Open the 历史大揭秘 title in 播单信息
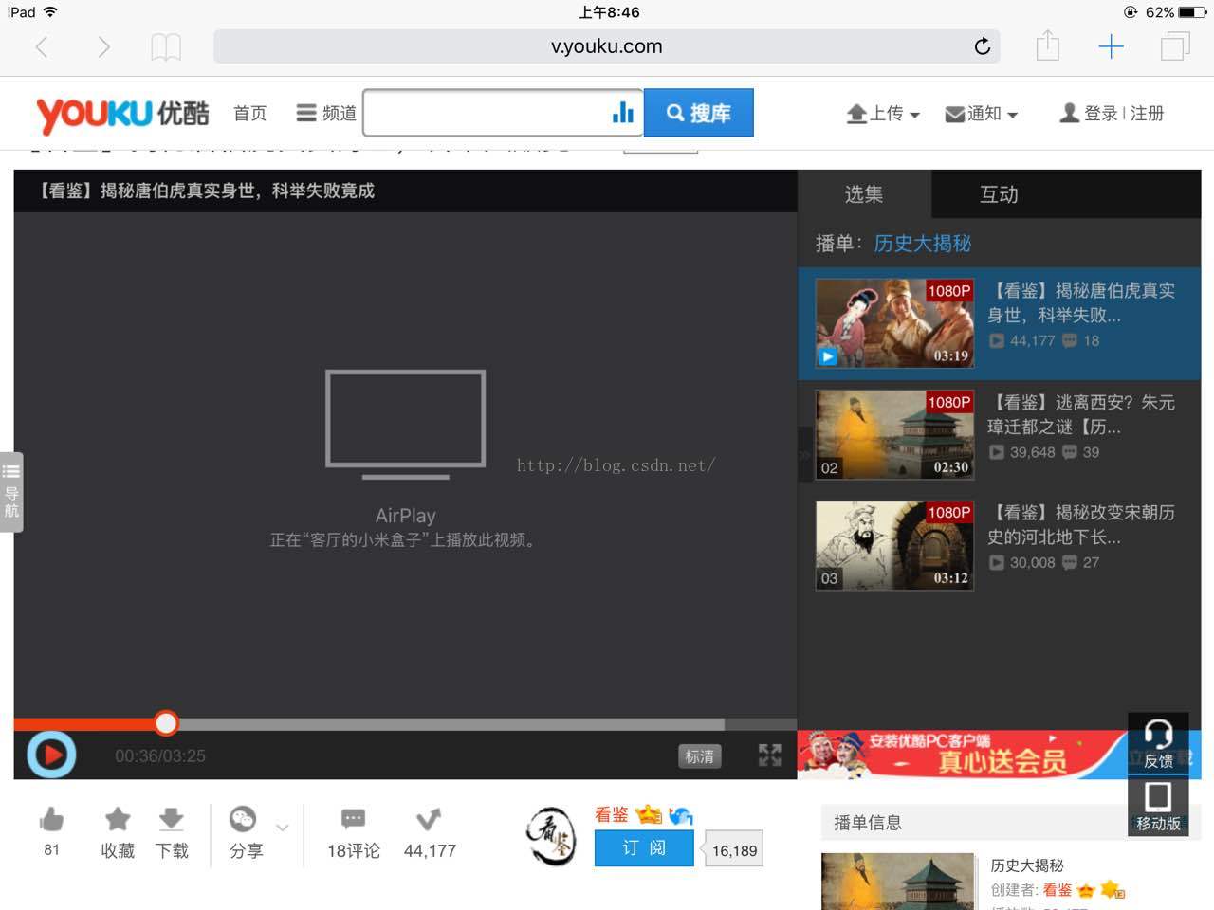The image size is (1214, 910). pos(1027,865)
